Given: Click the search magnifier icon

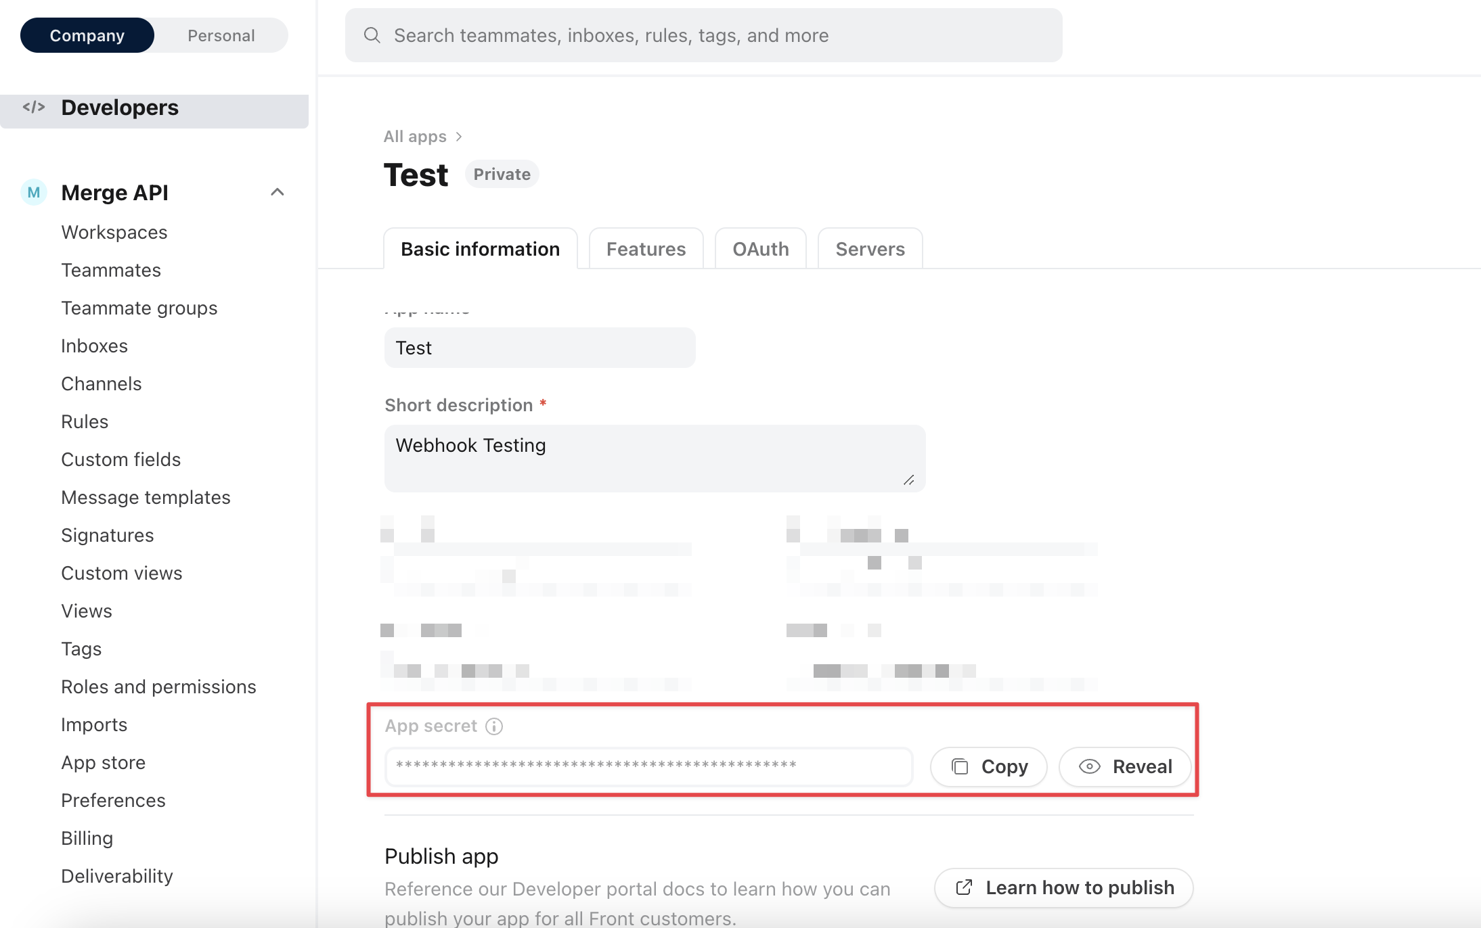Looking at the screenshot, I should tap(372, 35).
